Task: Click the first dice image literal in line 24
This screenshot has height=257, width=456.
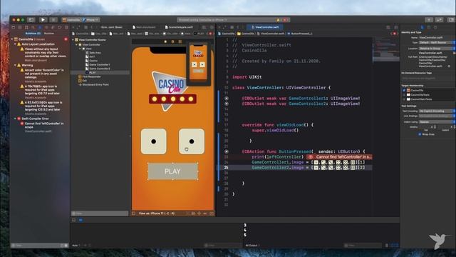Action: pyautogui.click(x=316, y=162)
